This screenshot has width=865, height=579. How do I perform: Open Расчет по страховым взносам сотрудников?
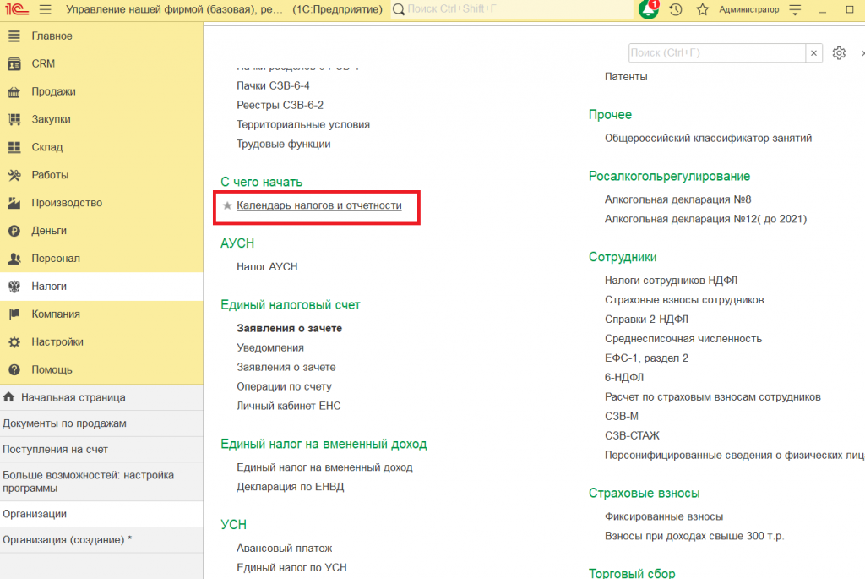[x=712, y=397]
